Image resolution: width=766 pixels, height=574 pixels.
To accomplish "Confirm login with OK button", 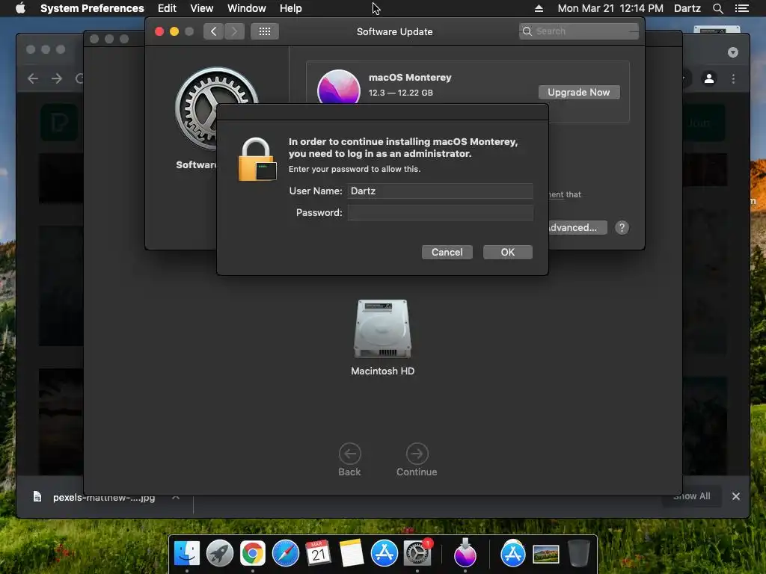I will pyautogui.click(x=508, y=253).
